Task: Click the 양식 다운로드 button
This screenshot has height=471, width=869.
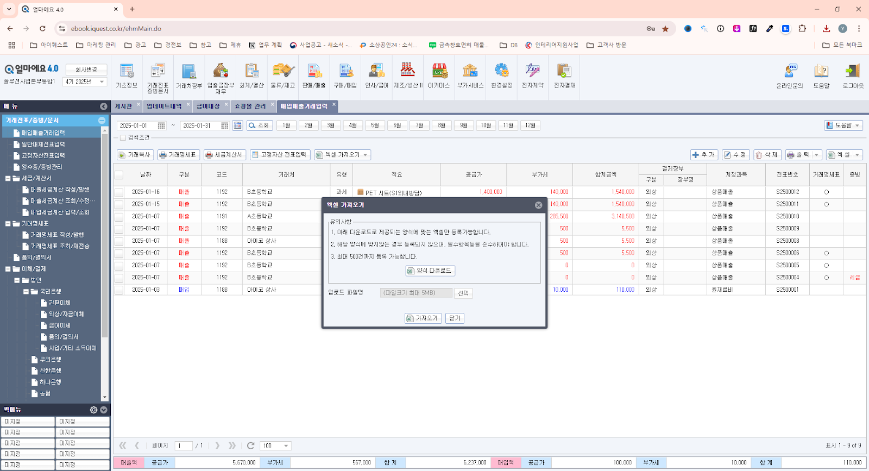Action: [x=430, y=271]
